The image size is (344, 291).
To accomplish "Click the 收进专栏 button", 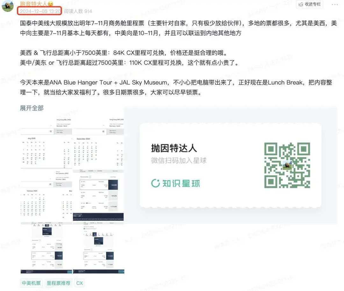I will point(310,4).
